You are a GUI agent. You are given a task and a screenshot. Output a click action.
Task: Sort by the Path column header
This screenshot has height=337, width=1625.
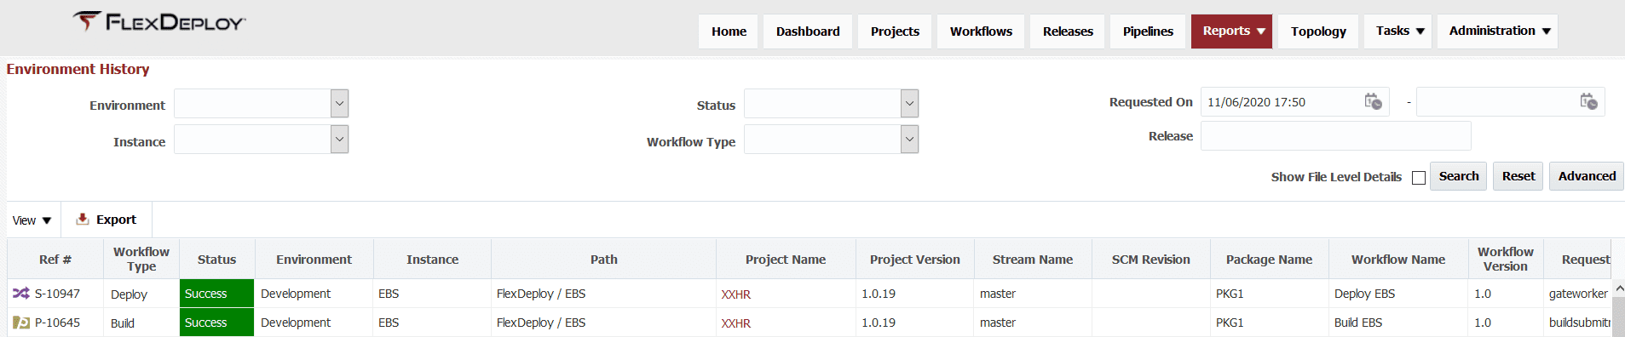pos(603,260)
